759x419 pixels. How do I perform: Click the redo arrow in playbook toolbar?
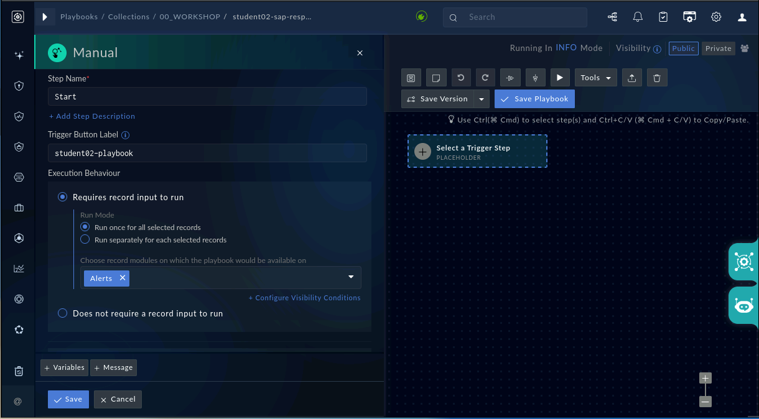486,78
